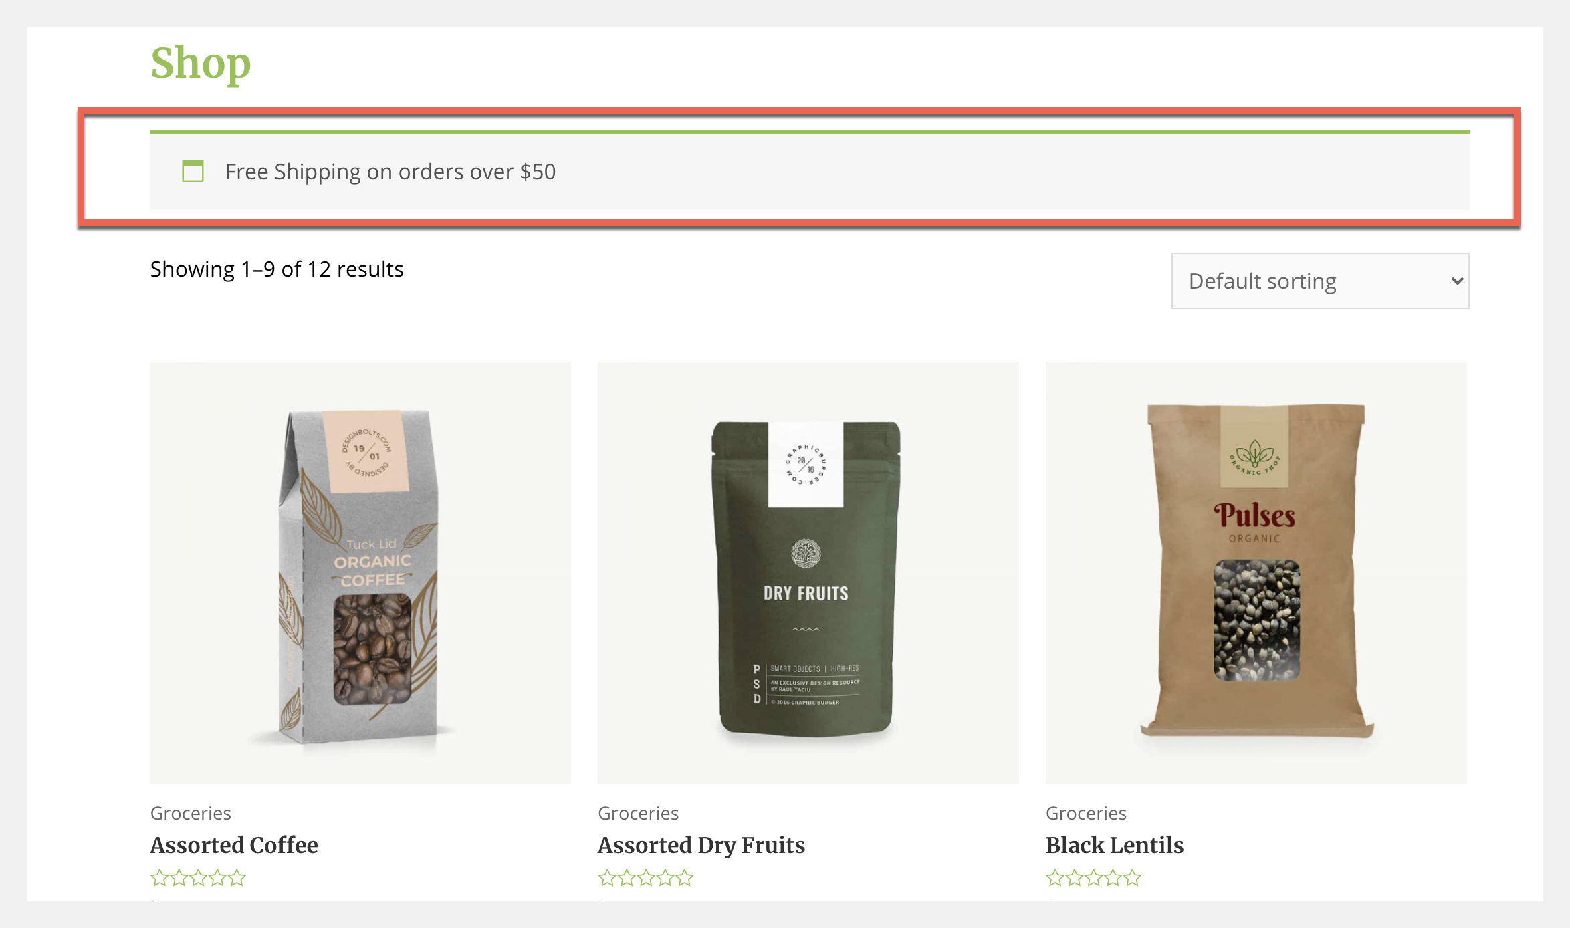The image size is (1570, 928).
Task: Click the first star of Assorted Coffee rating
Action: 160,878
